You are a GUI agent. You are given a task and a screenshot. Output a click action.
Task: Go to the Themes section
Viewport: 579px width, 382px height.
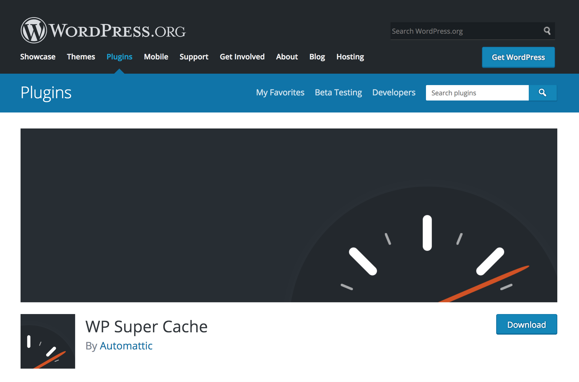click(x=81, y=57)
